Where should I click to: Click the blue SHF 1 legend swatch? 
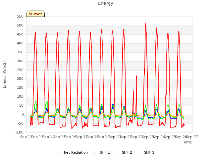[95, 153]
